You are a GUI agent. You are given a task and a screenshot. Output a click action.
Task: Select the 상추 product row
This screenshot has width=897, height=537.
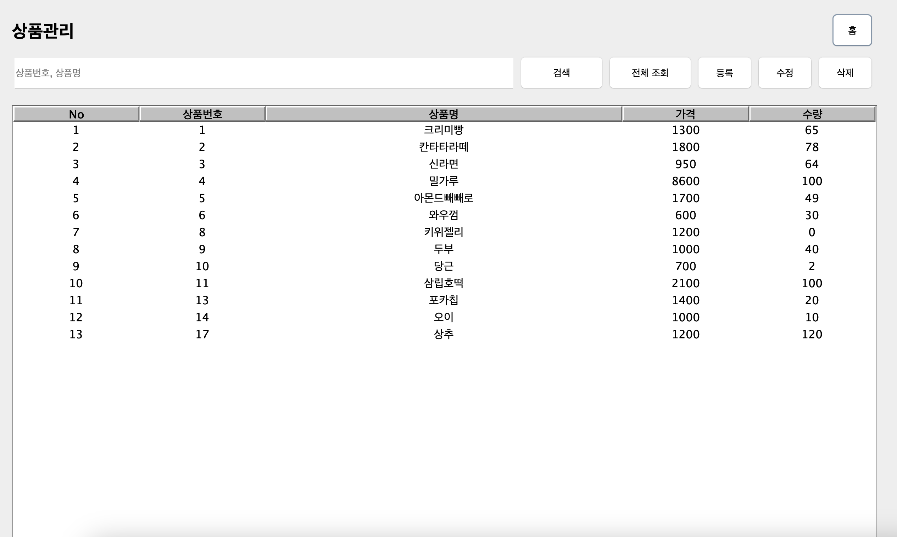point(444,334)
